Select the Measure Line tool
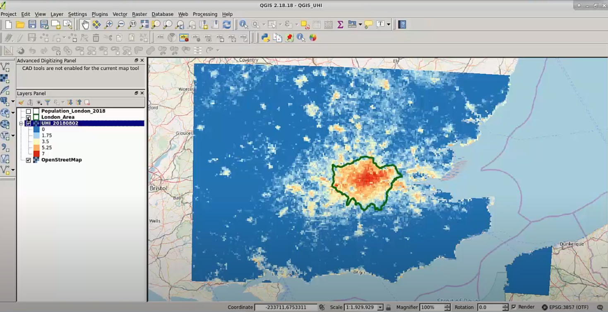The height and width of the screenshot is (312, 608). tap(352, 24)
